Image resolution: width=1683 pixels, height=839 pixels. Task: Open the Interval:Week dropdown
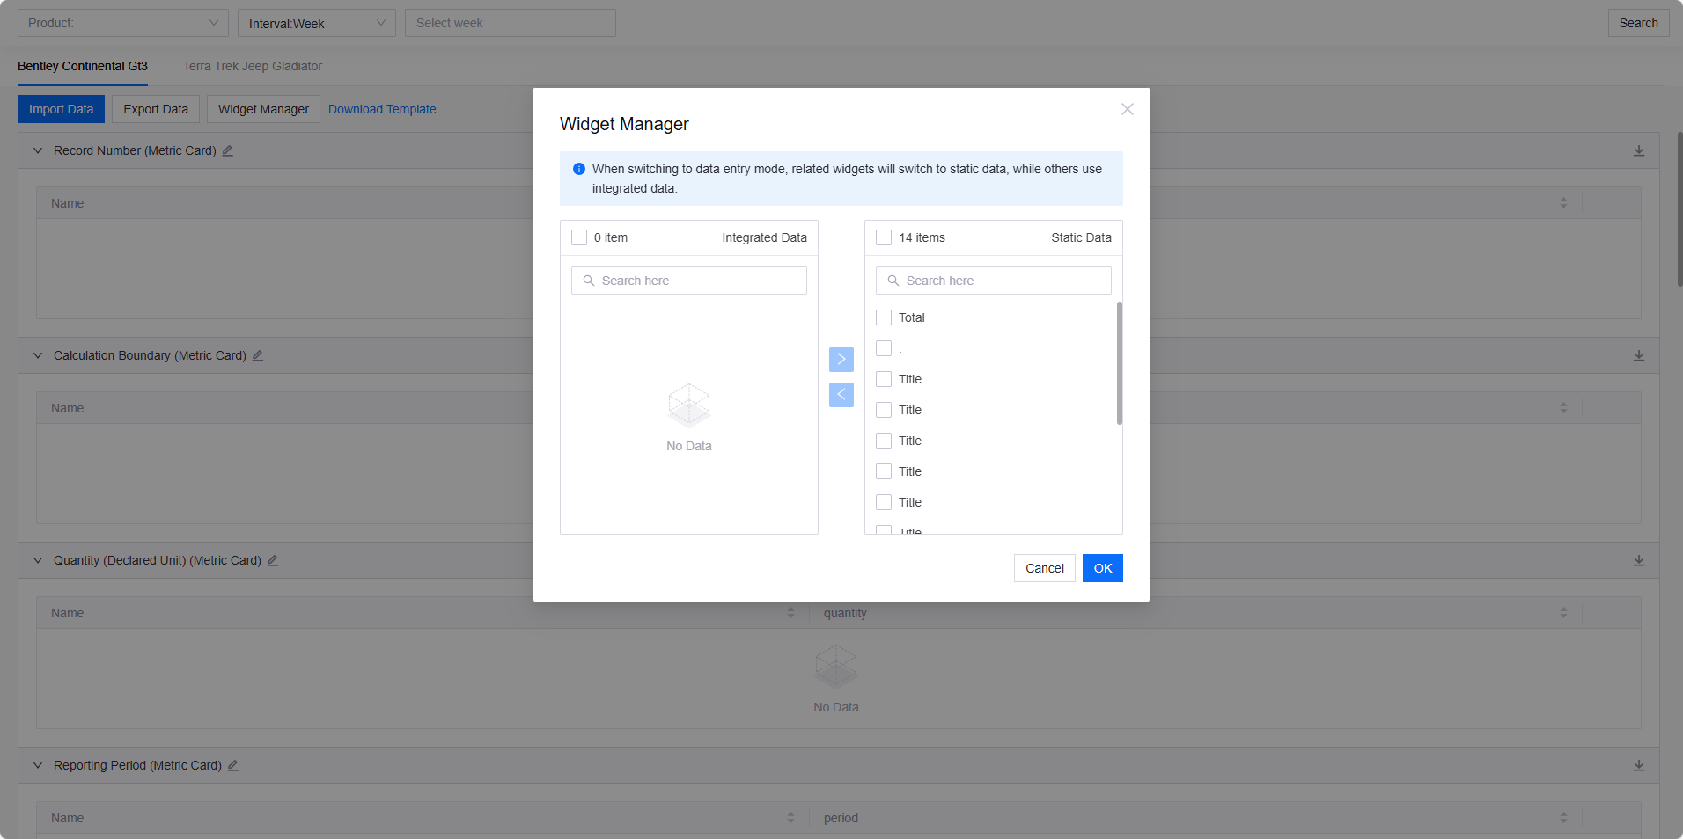click(x=316, y=23)
